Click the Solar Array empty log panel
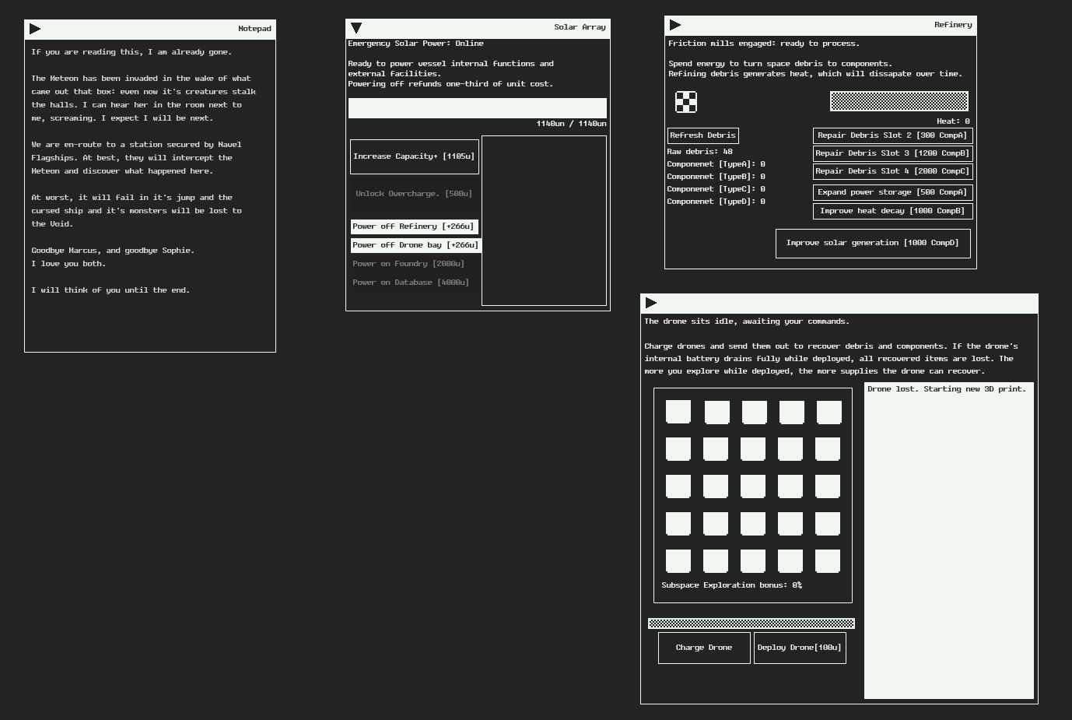The height and width of the screenshot is (720, 1072). pos(544,220)
